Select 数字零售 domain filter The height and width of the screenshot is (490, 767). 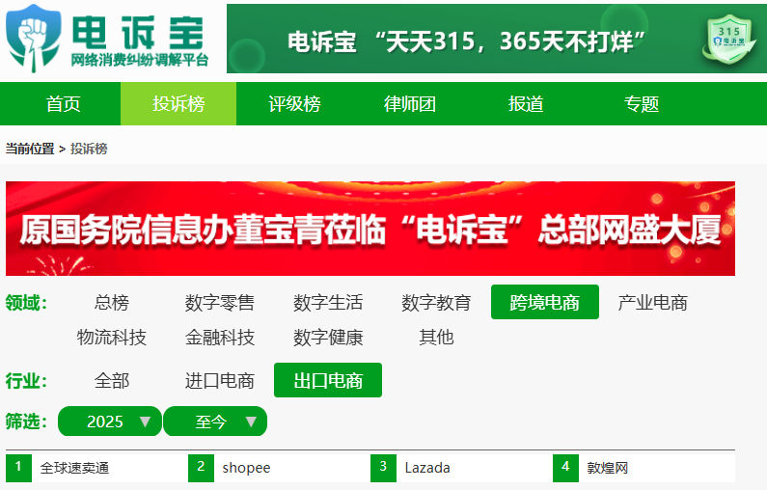click(220, 303)
